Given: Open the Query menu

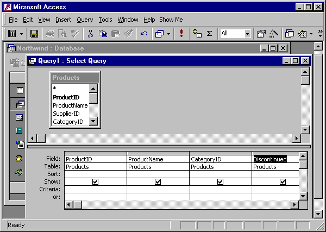Looking at the screenshot, I should tap(85, 20).
